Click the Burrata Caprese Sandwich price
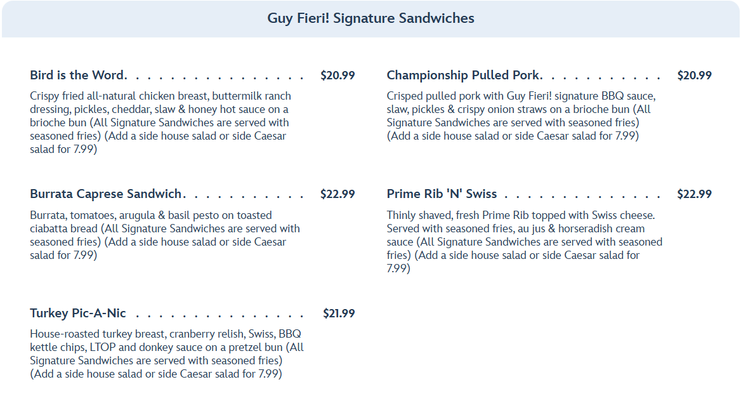The width and height of the screenshot is (741, 403). point(338,194)
